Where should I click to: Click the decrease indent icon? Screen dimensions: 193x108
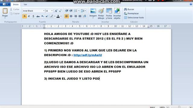(67, 11)
